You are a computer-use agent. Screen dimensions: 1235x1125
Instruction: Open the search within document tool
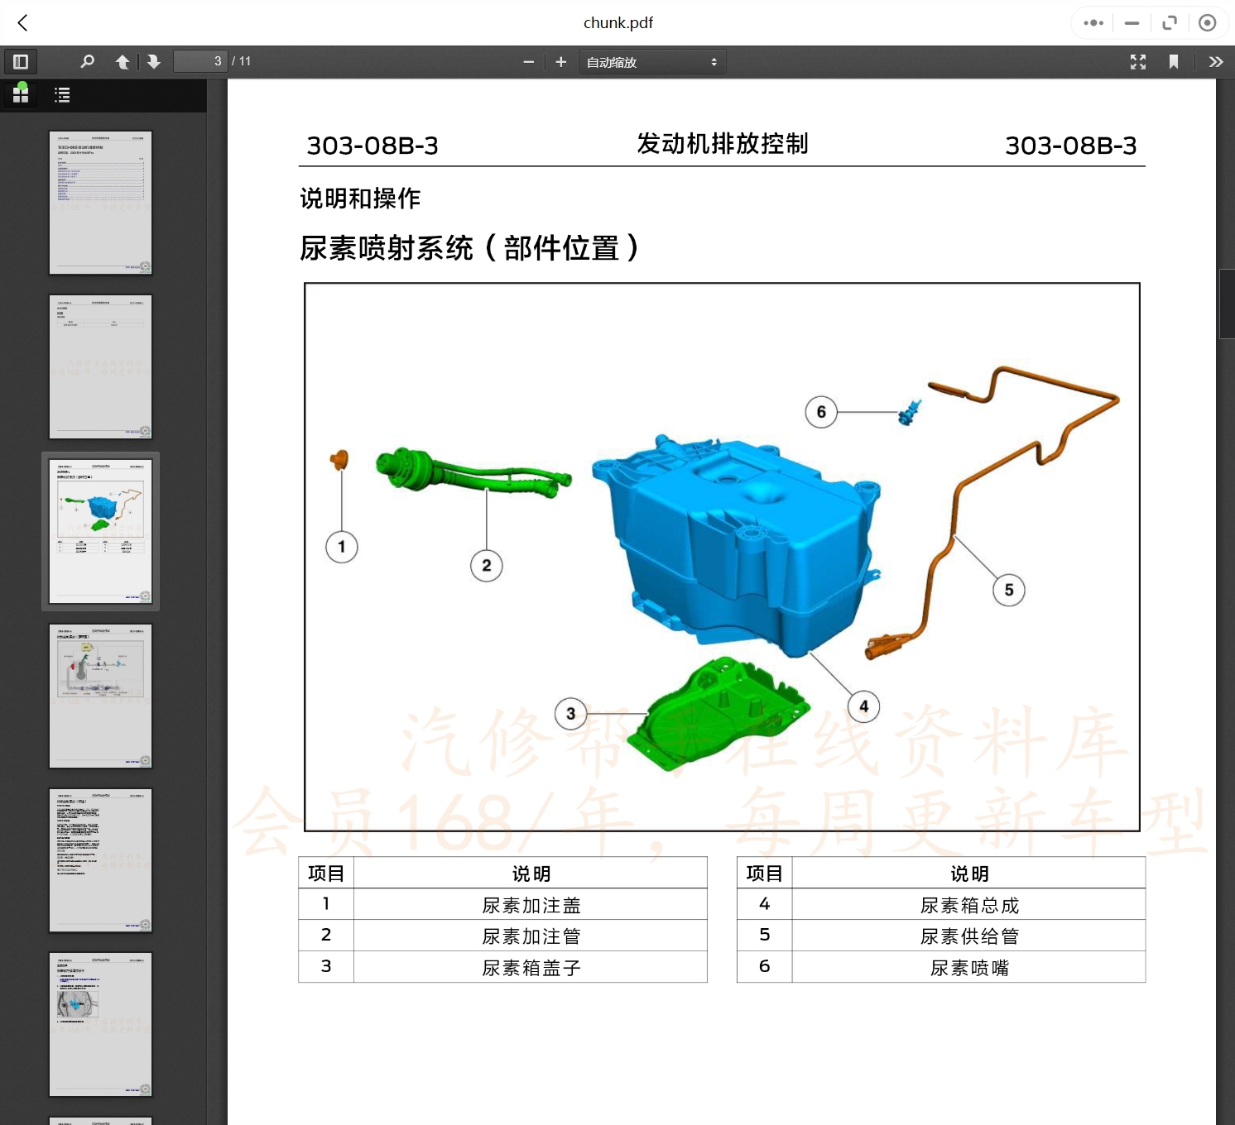88,61
